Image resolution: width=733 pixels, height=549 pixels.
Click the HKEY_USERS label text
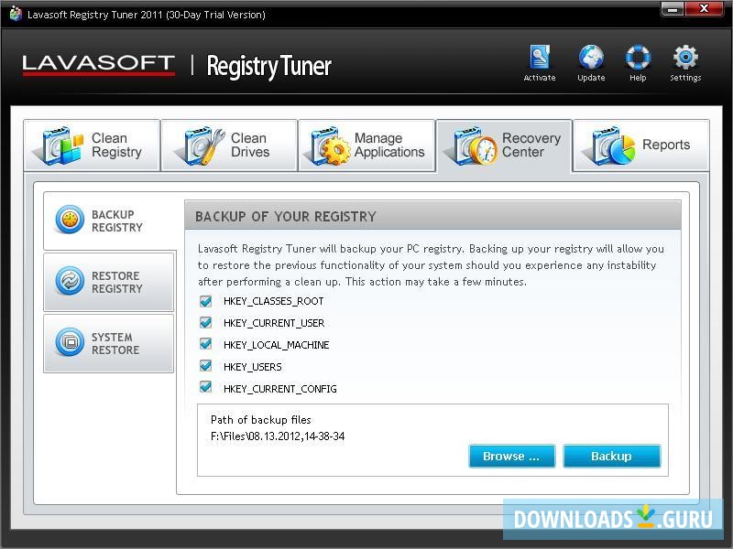(253, 367)
